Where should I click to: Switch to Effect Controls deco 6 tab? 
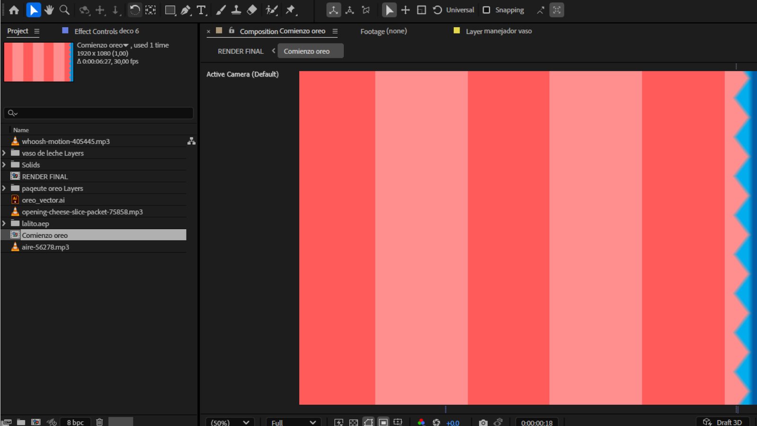pyautogui.click(x=106, y=31)
